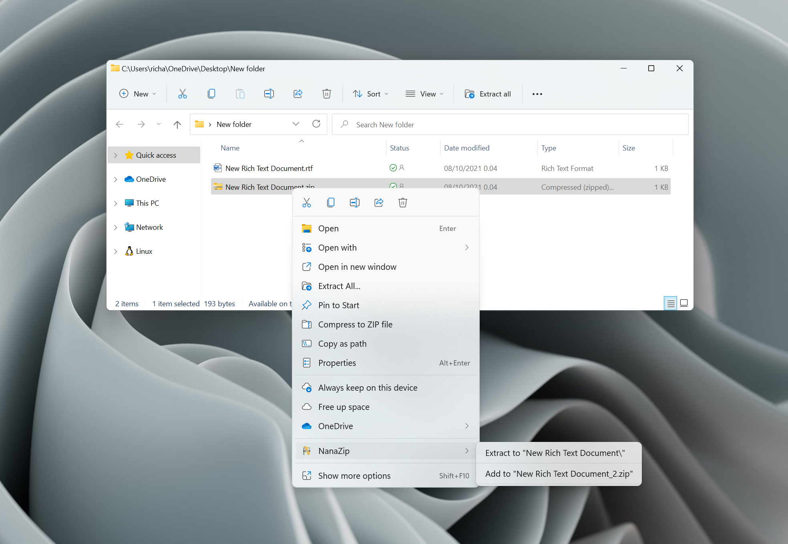Choose Add to New Rich Text Document_2.zip

coord(558,474)
